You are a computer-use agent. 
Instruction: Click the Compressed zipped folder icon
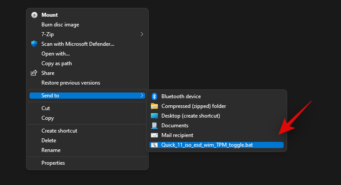154,106
